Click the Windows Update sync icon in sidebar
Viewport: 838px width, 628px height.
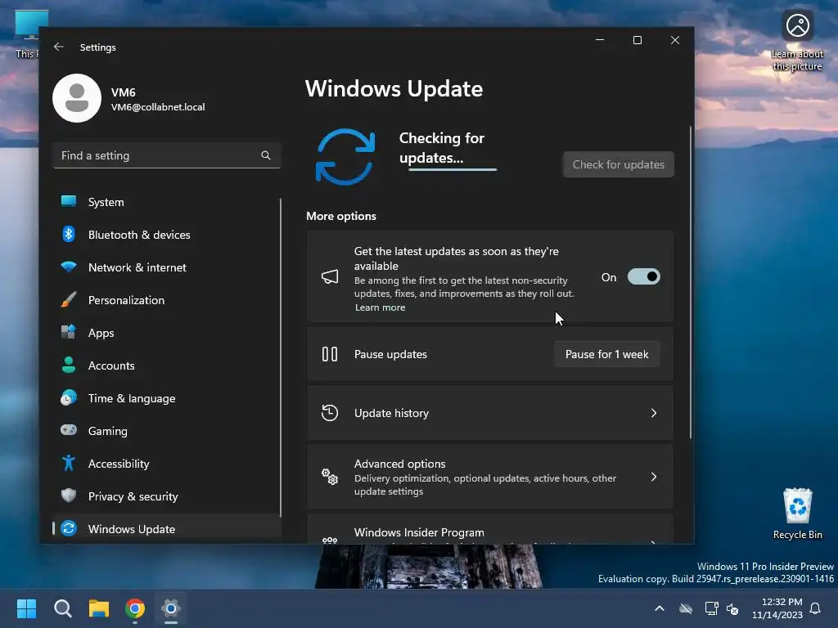pyautogui.click(x=69, y=528)
